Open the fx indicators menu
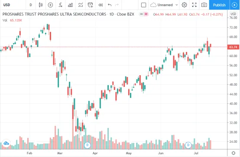 point(61,5)
